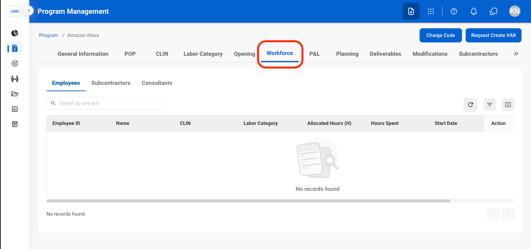Select the Employees sub-tab
531x249 pixels.
point(66,83)
